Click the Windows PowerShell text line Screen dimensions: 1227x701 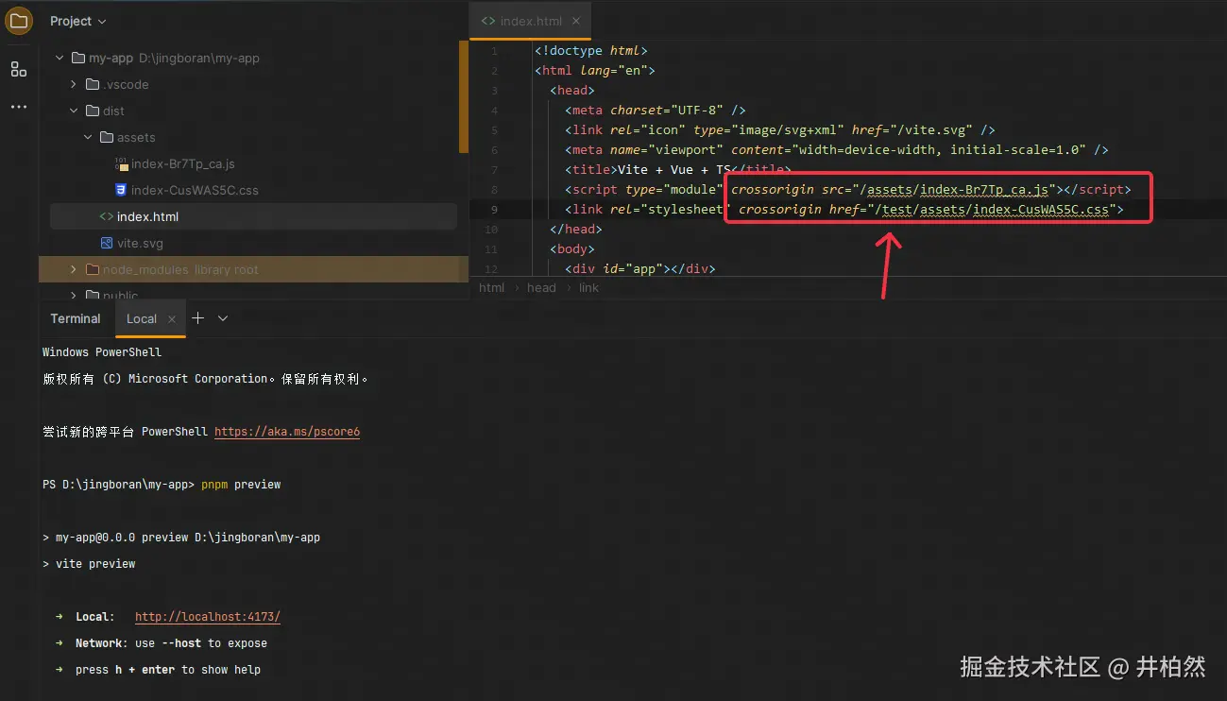102,352
